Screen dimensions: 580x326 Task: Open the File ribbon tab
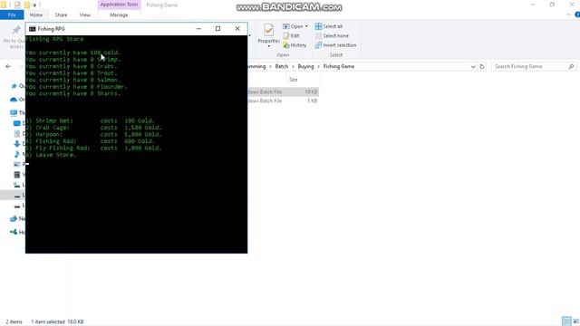(12, 14)
